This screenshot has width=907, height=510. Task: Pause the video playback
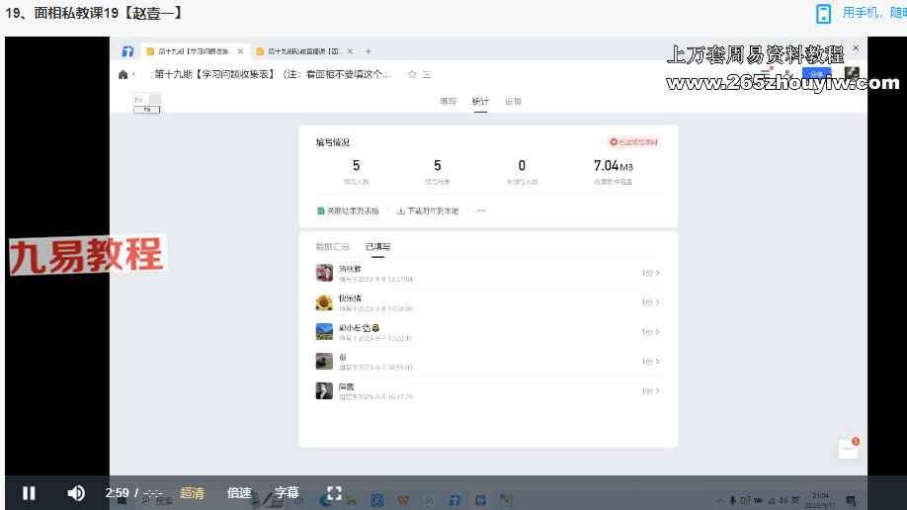point(29,493)
